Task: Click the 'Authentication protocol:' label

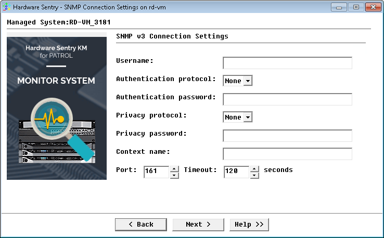Action: pos(166,79)
